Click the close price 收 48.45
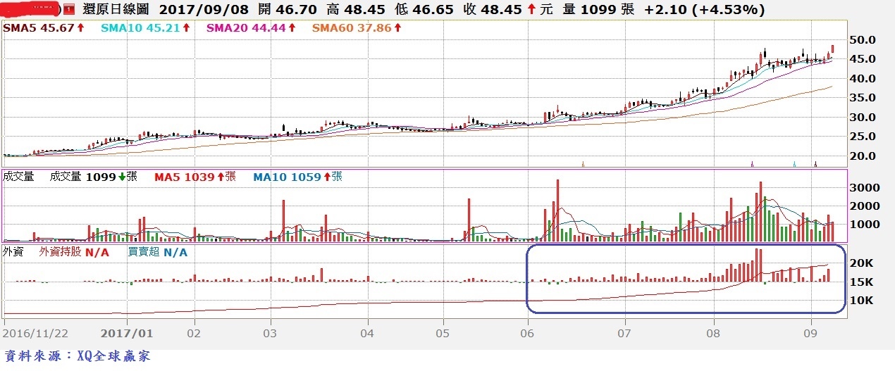Image resolution: width=895 pixels, height=371 pixels. pos(491,11)
